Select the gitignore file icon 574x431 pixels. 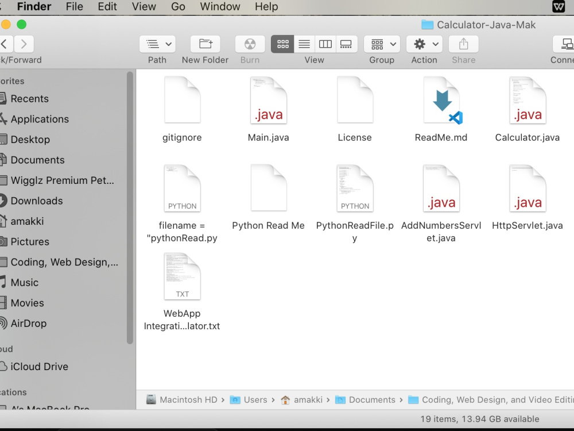coord(183,99)
